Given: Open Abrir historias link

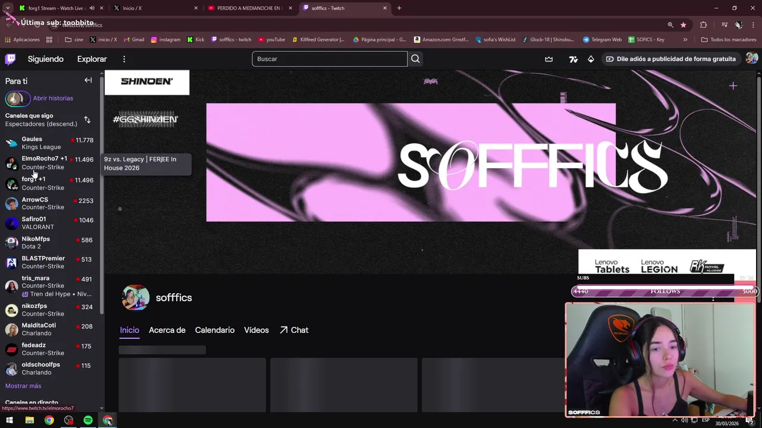Looking at the screenshot, I should [53, 98].
